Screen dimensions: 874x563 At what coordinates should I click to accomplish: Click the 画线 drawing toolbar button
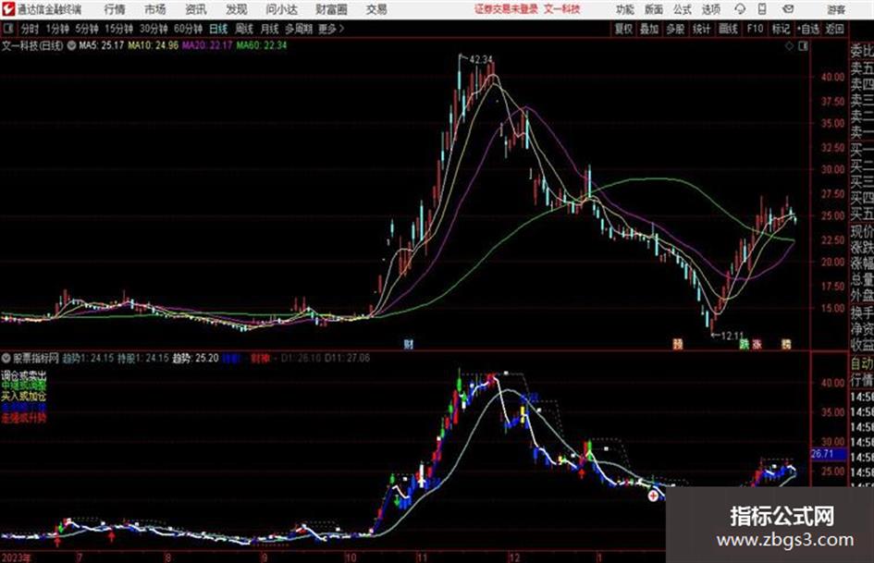tap(728, 29)
